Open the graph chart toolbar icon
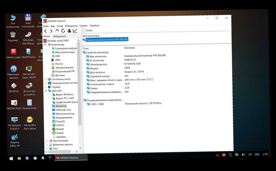Image resolution: width=276 pixels, height=171 pixels. [x=75, y=31]
